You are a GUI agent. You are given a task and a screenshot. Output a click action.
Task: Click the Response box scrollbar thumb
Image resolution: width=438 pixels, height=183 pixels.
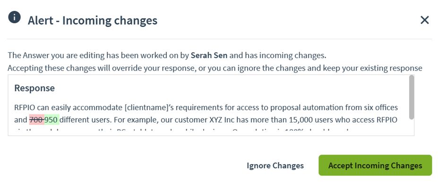(411, 97)
